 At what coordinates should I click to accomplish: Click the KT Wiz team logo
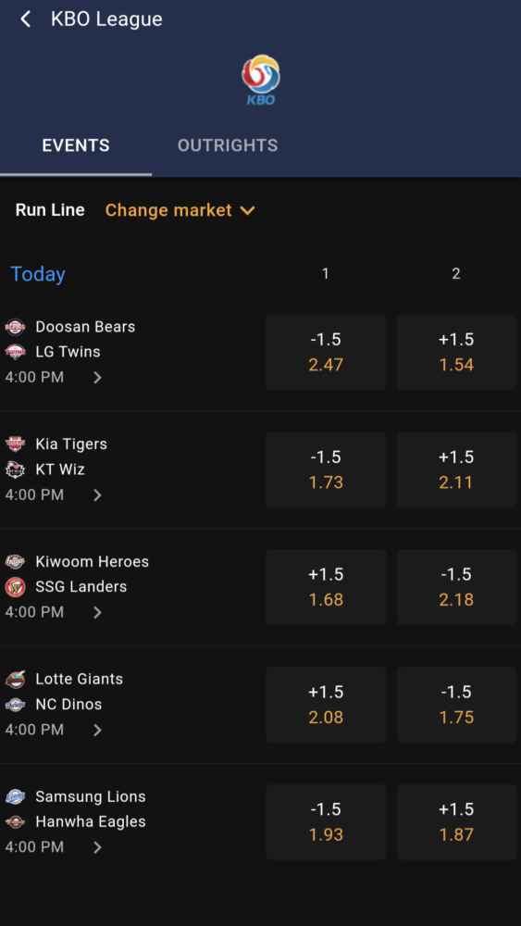[x=15, y=469]
